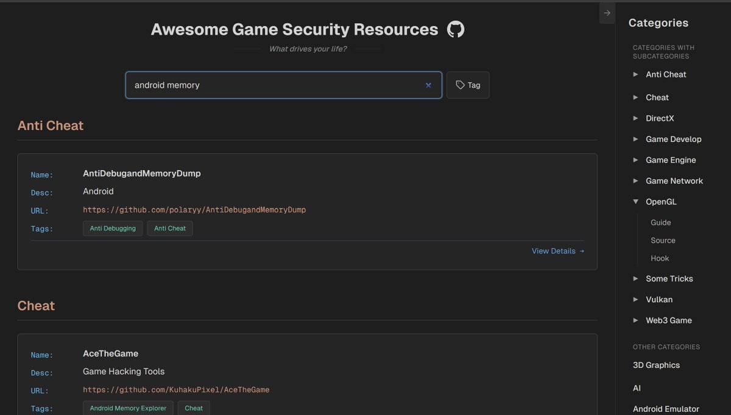Open the Source subcategory under OpenGL

663,240
